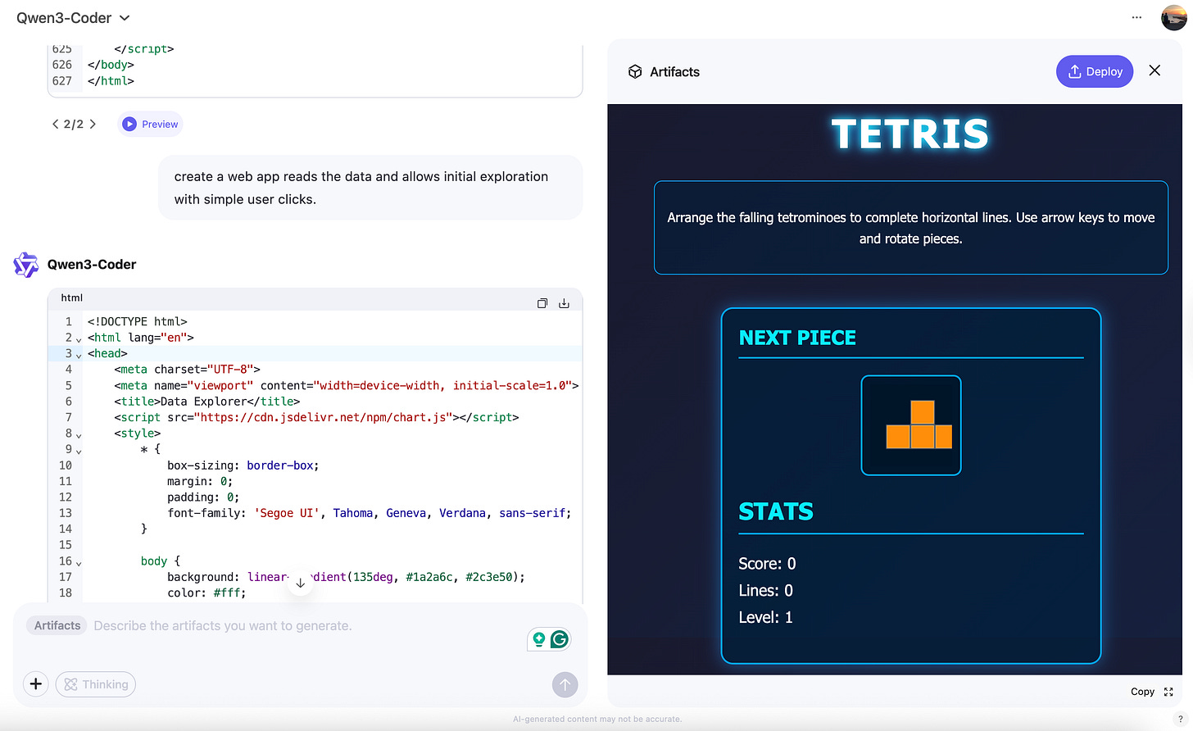
Task: Collapse the style tag at line 8
Action: click(x=79, y=434)
